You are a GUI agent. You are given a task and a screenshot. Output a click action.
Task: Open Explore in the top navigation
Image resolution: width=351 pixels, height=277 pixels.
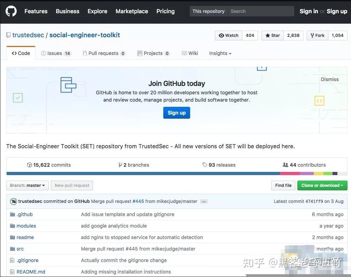click(97, 11)
